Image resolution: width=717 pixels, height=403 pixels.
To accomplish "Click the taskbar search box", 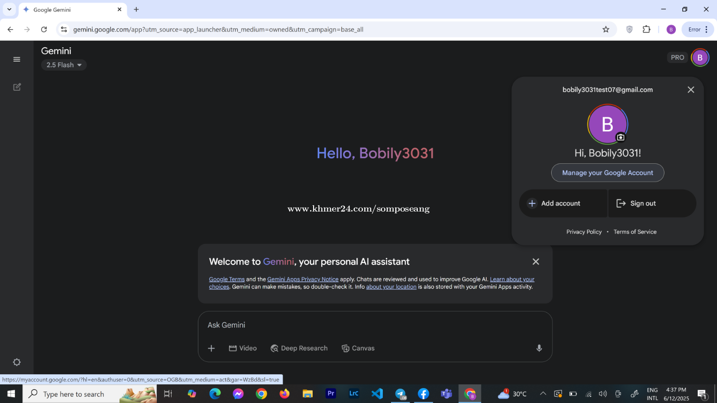I will pyautogui.click(x=89, y=394).
